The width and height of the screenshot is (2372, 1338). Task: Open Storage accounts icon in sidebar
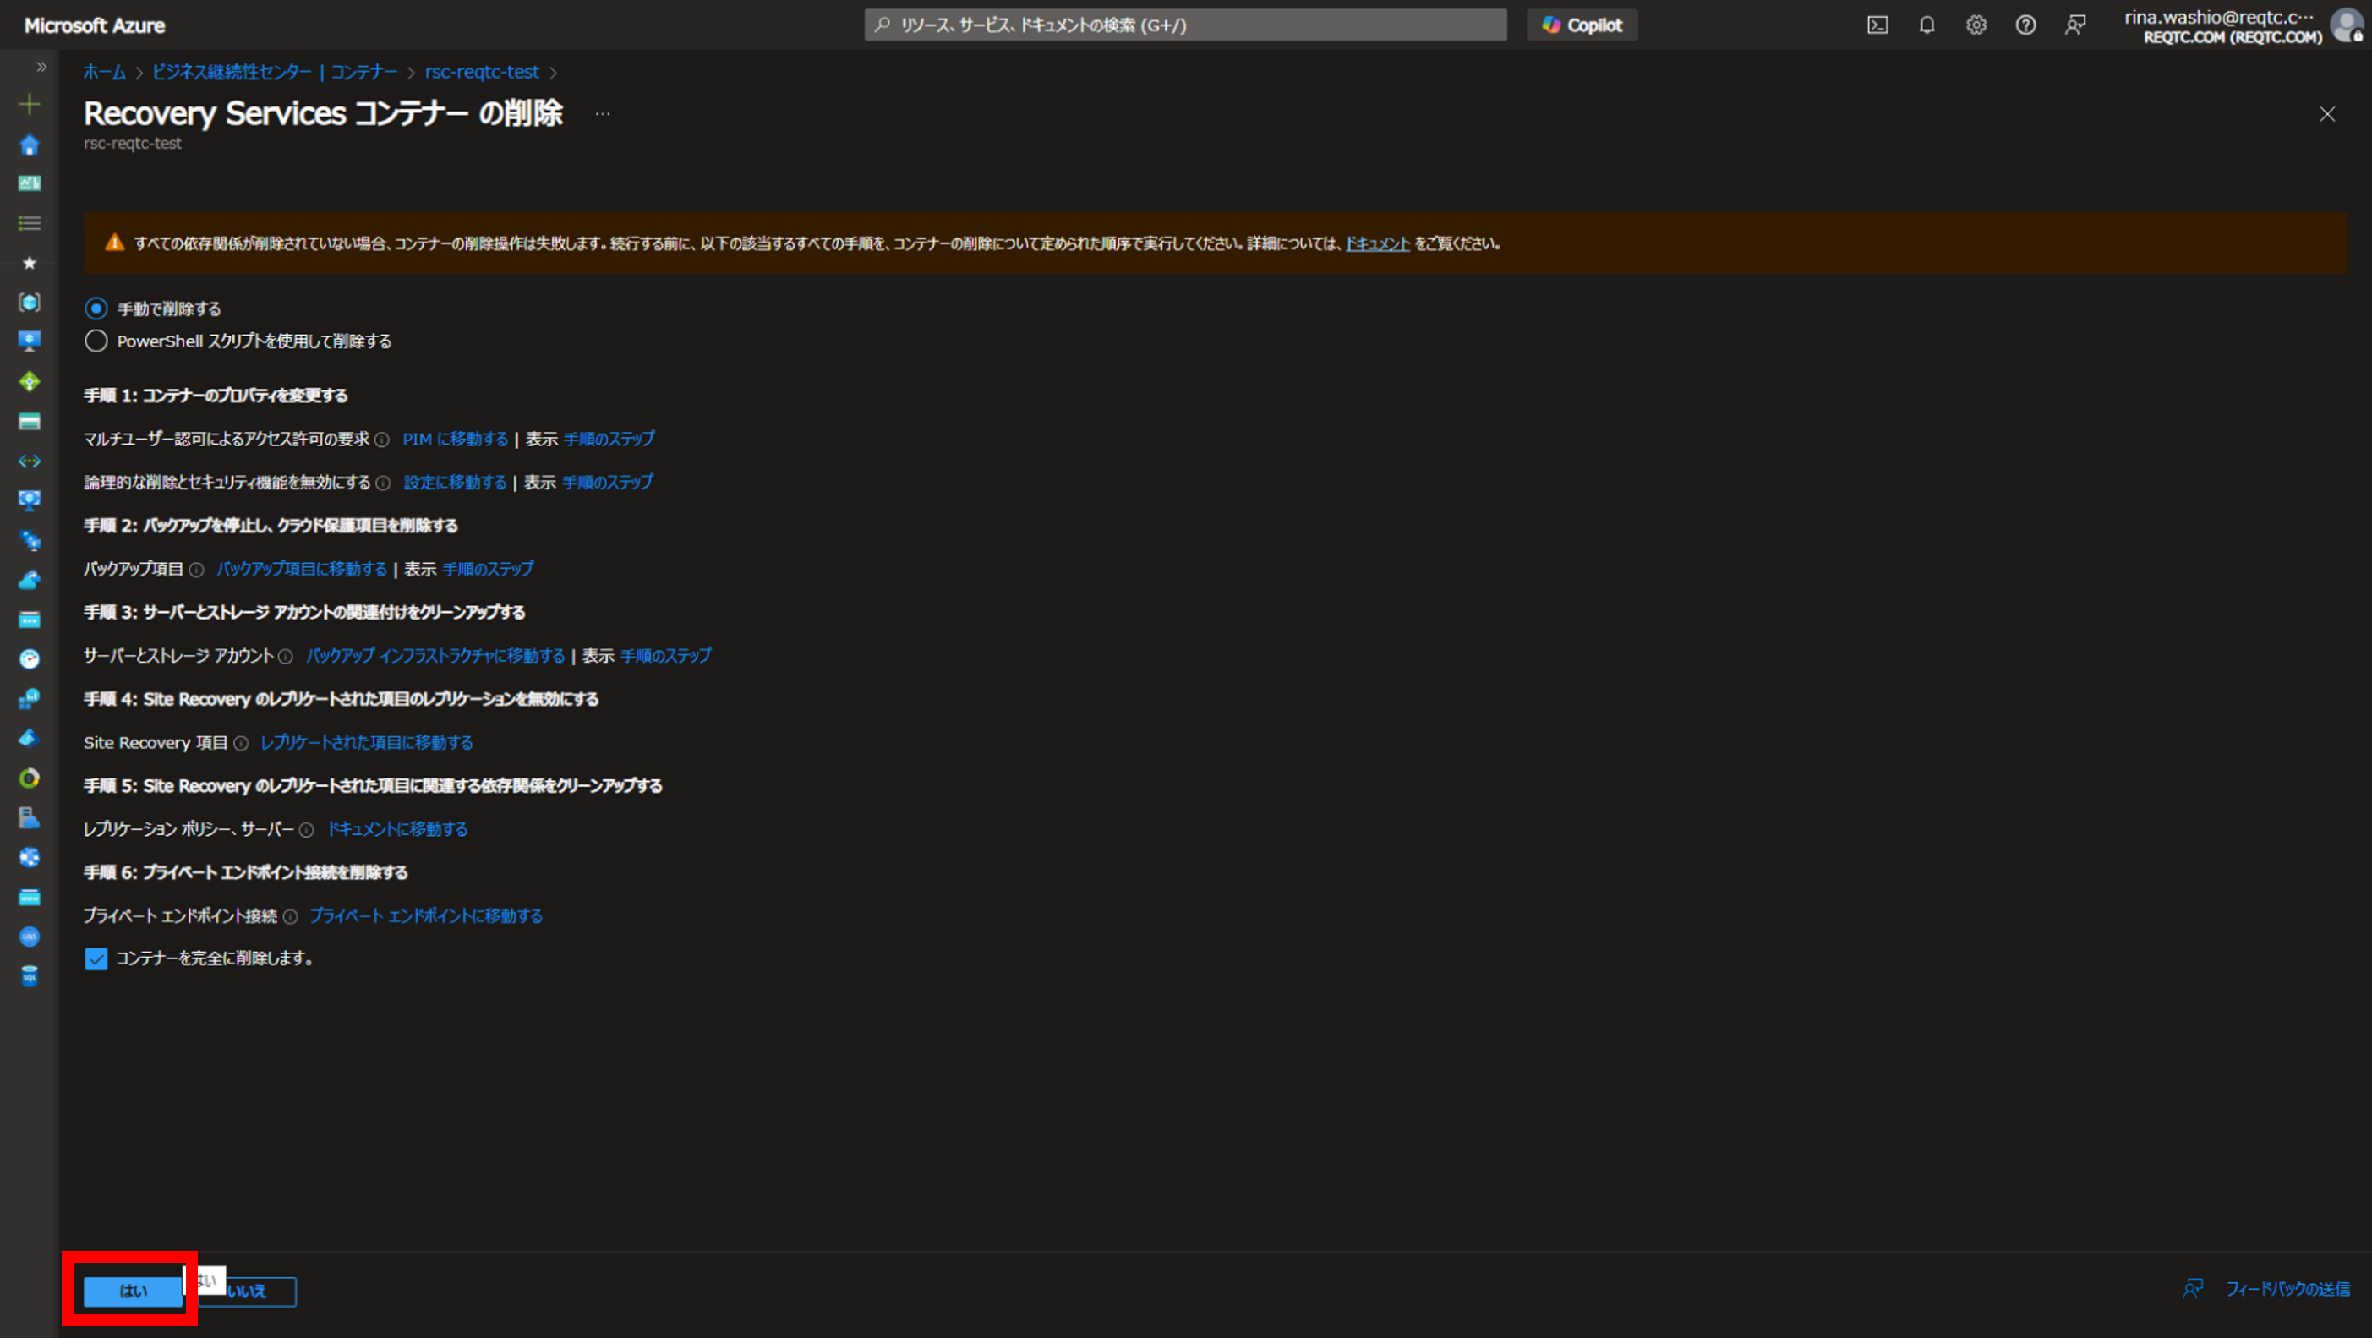click(x=30, y=421)
